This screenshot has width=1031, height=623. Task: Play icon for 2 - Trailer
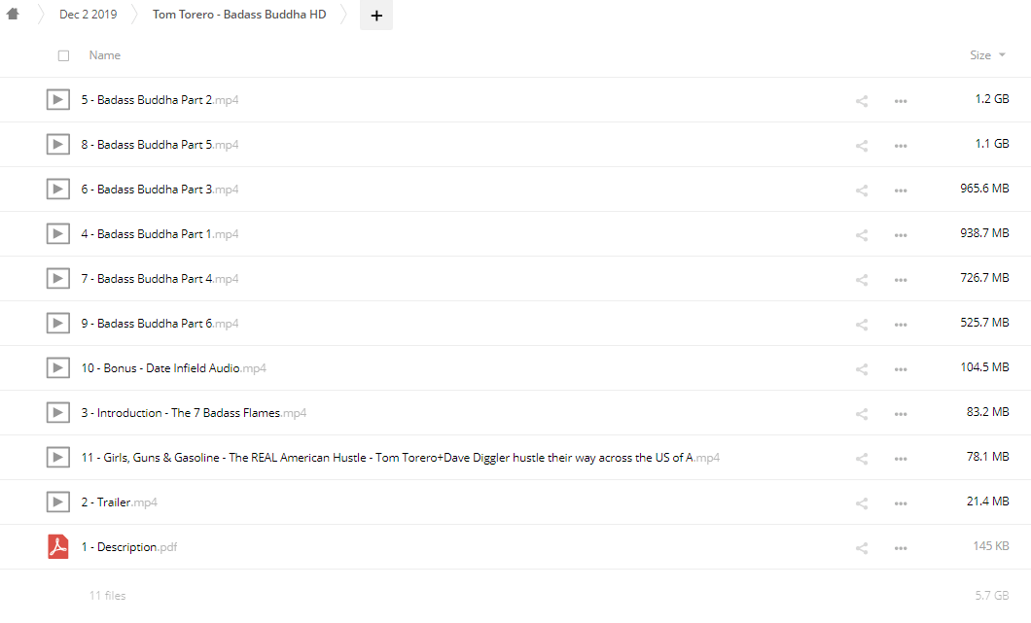click(x=57, y=502)
